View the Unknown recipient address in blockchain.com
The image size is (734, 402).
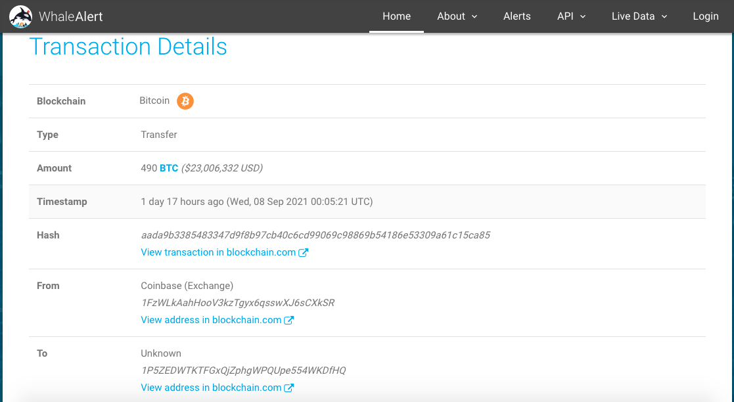[211, 388]
